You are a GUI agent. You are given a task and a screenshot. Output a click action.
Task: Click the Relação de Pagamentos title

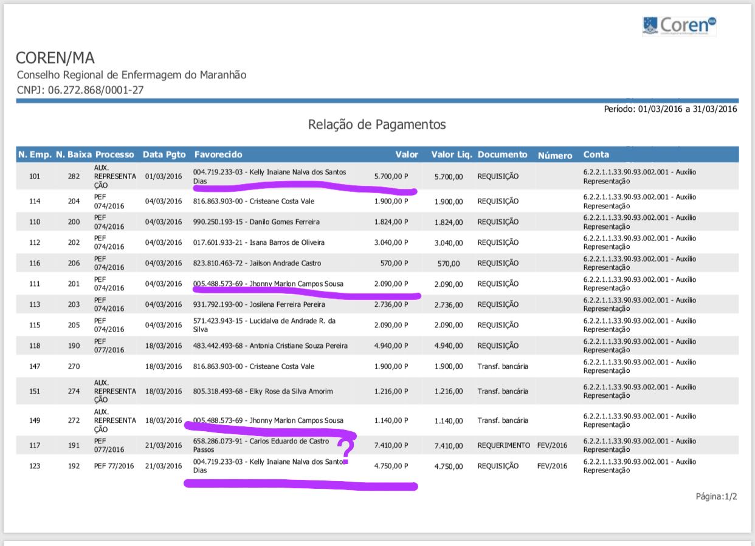[377, 125]
